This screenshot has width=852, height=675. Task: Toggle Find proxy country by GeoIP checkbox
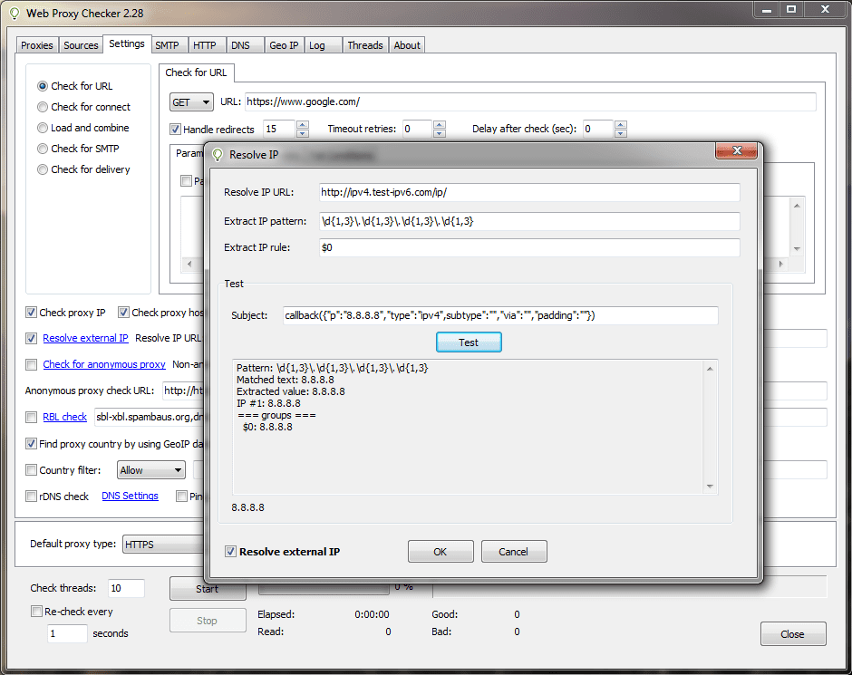tap(31, 444)
